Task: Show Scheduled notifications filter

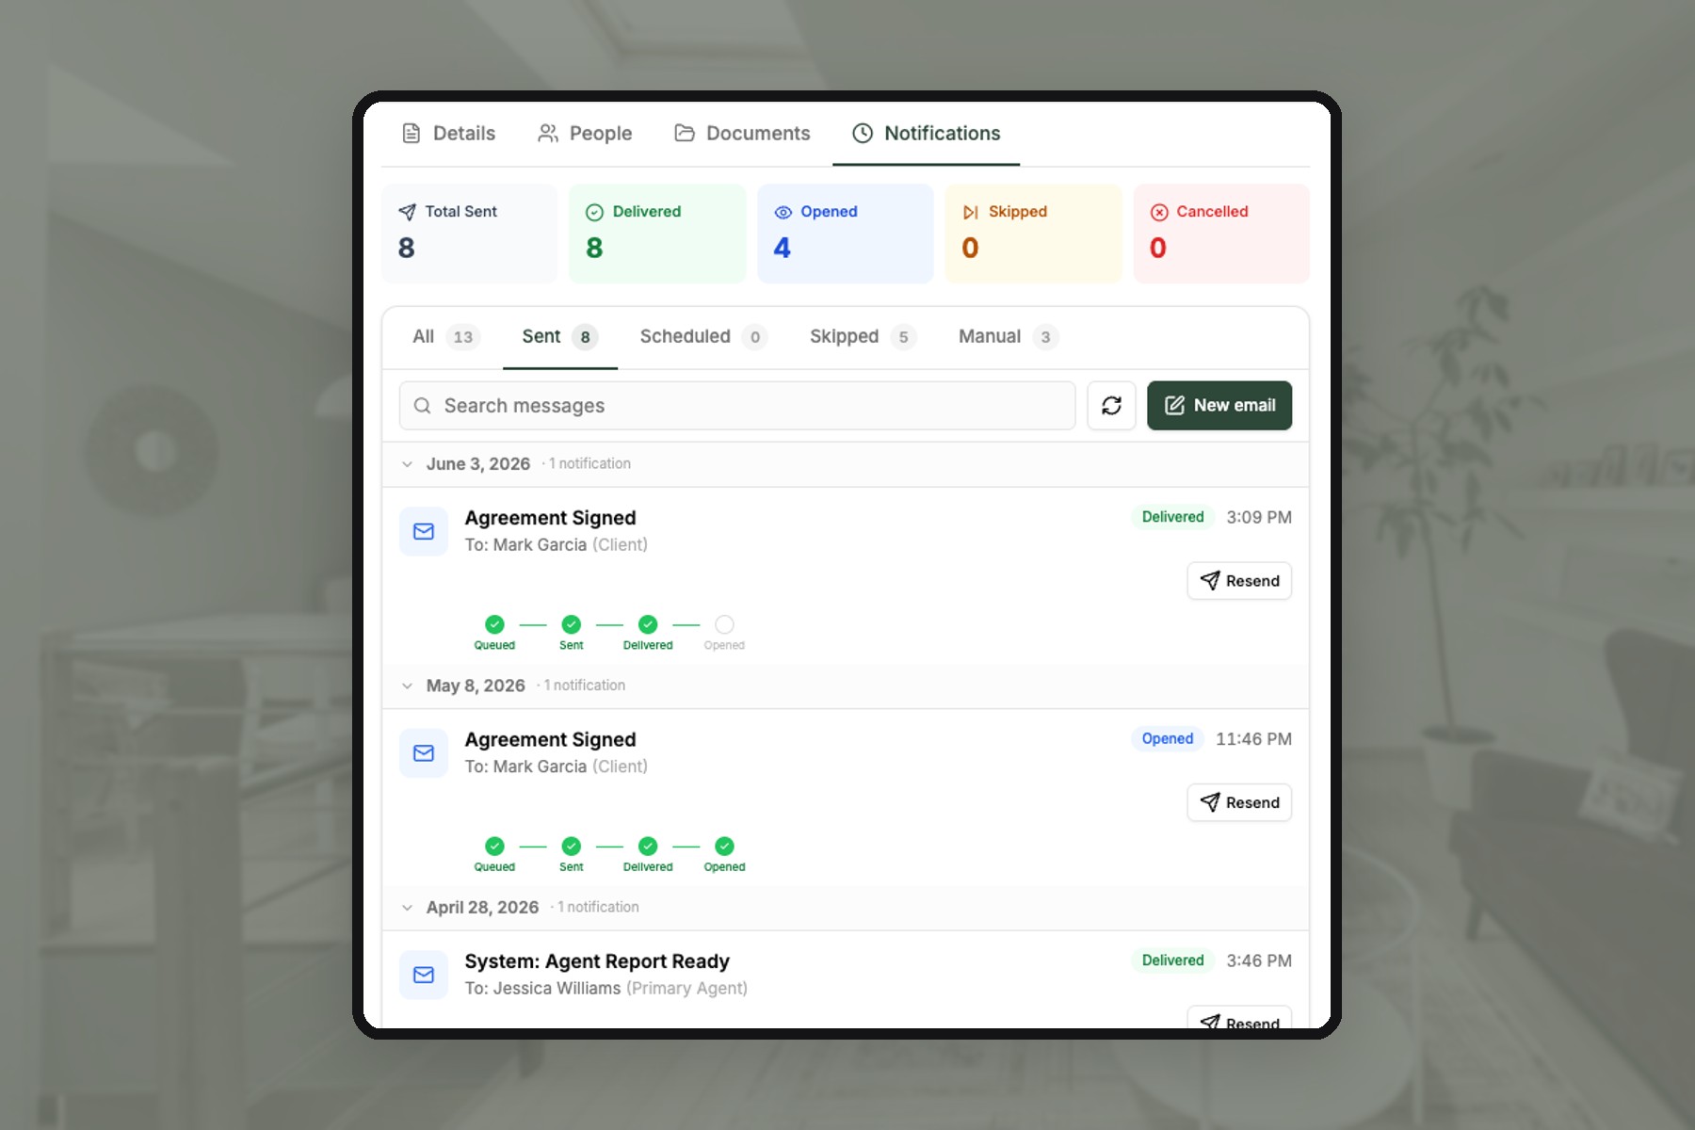Action: pos(703,336)
